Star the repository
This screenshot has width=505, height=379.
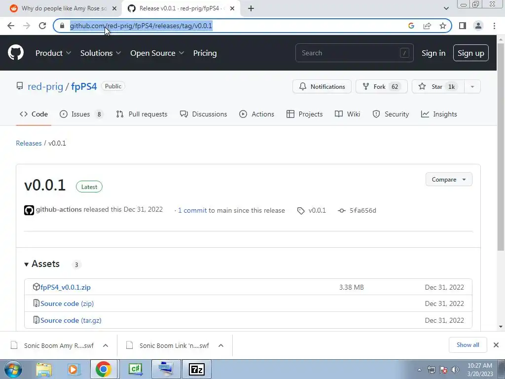tap(438, 86)
